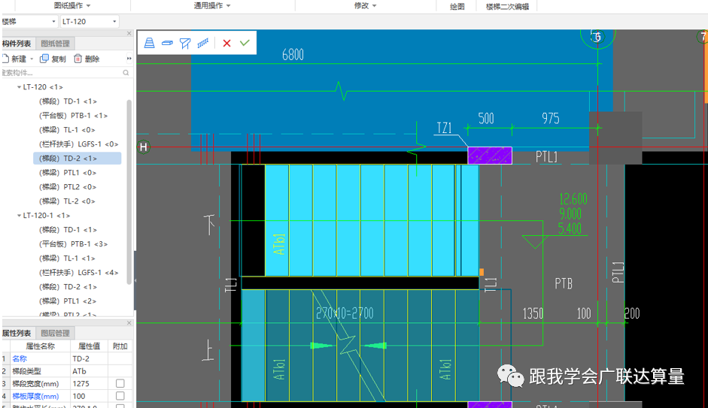The width and height of the screenshot is (708, 408).
Task: Click the 删除 trash icon
Action: coord(77,59)
